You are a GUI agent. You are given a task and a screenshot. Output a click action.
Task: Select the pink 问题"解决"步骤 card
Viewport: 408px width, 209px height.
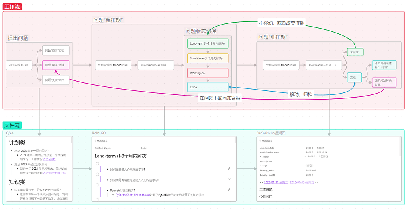[55, 65]
